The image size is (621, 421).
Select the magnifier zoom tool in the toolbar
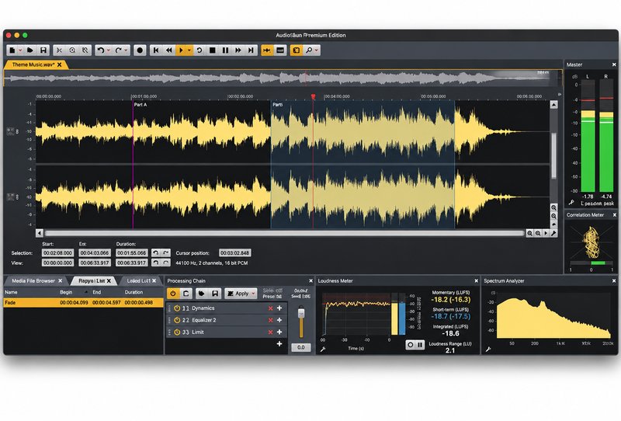pos(309,50)
